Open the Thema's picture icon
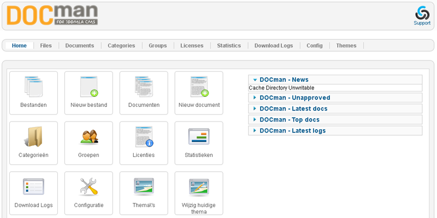The width and height of the screenshot is (437, 218). [x=144, y=186]
